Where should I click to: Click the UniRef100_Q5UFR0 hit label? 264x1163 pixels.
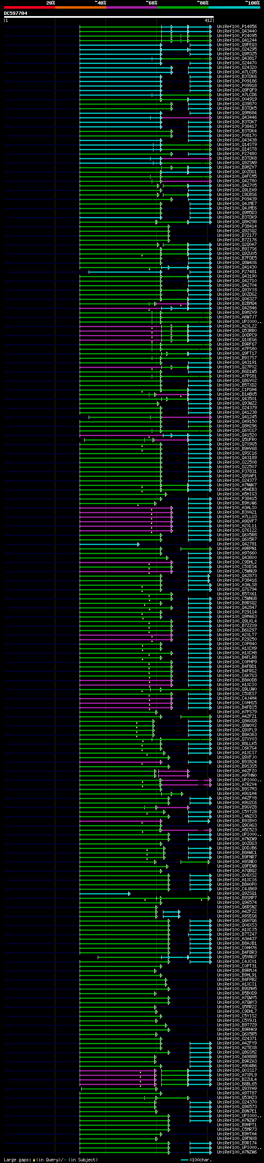237,439
